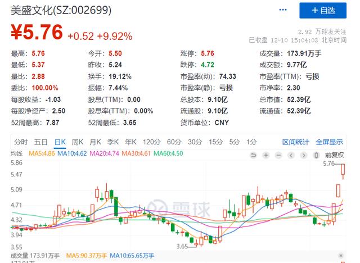Click the reset chart (undo) icon
Viewport: 360px width, 263px height.
coord(253,156)
